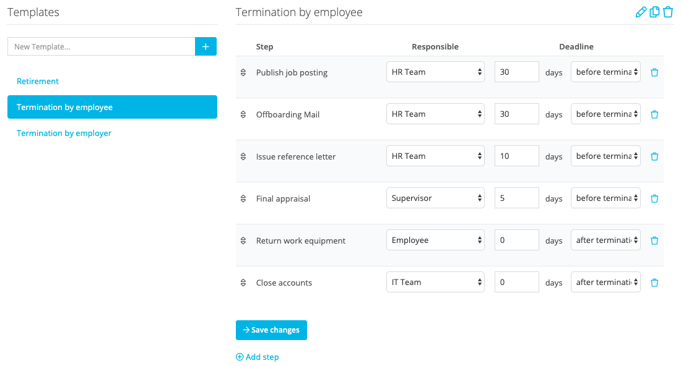Viewport: 681px width, 366px height.
Task: Click the days field for Final appraisal
Action: [x=516, y=198]
